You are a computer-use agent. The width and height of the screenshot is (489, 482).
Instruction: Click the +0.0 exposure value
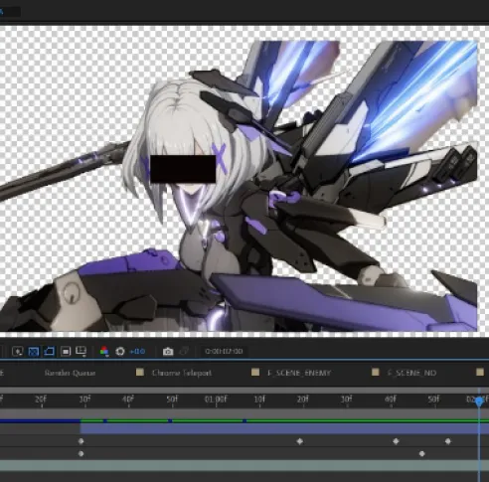(x=137, y=351)
